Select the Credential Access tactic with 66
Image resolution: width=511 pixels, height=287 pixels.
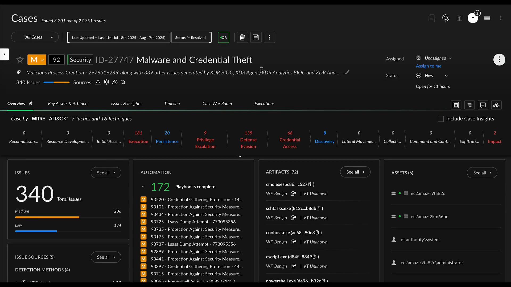290,140
